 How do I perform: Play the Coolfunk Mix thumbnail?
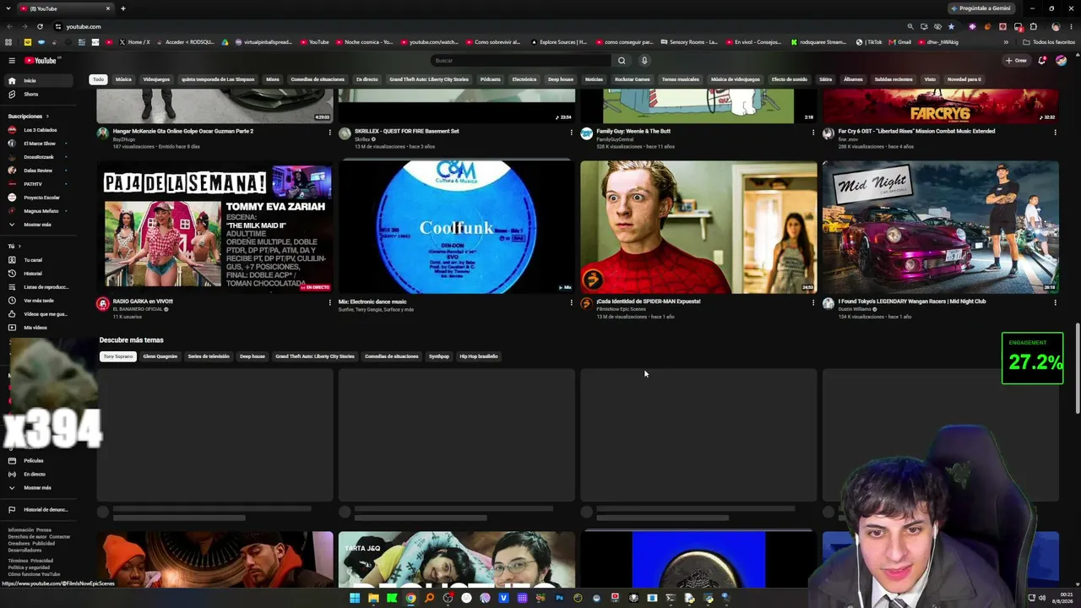pos(457,227)
